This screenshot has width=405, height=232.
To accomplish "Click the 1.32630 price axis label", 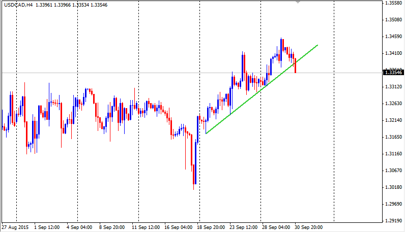I will 393,104.
